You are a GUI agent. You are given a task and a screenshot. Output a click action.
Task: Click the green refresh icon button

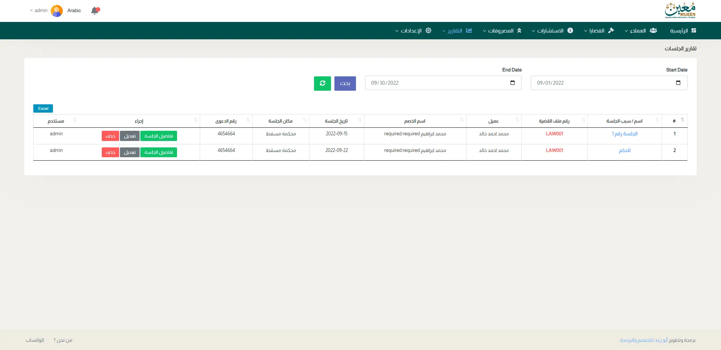coord(322,84)
